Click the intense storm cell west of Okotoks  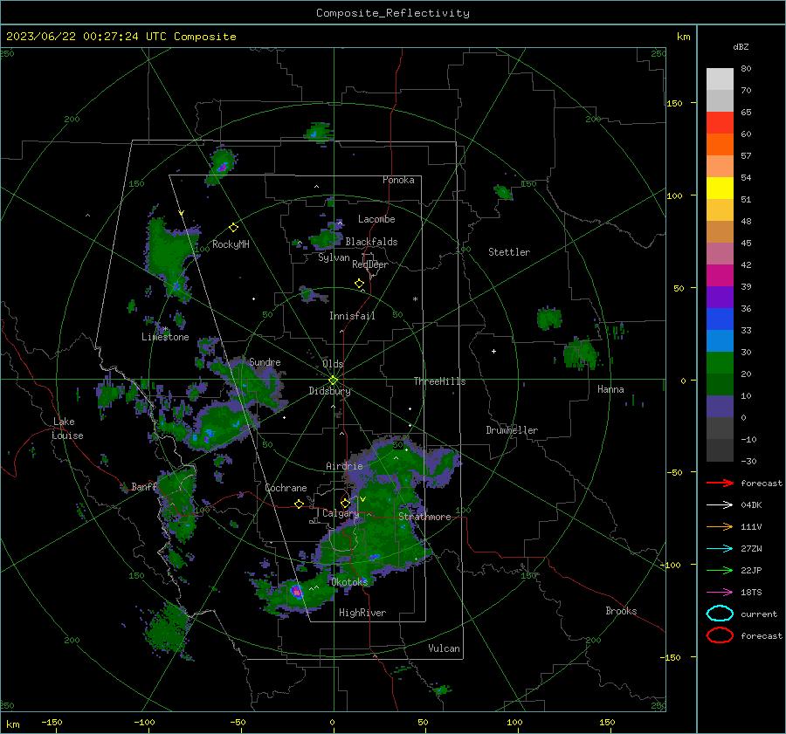click(x=297, y=592)
